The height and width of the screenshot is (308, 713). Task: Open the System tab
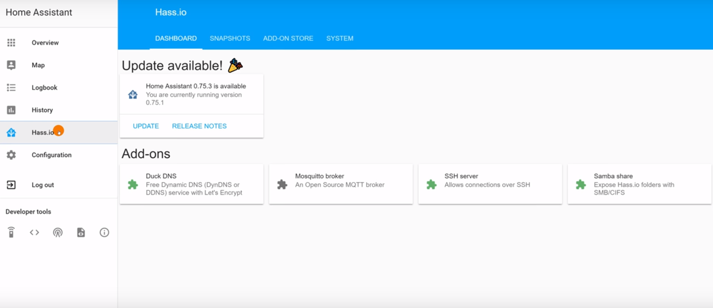click(x=340, y=39)
